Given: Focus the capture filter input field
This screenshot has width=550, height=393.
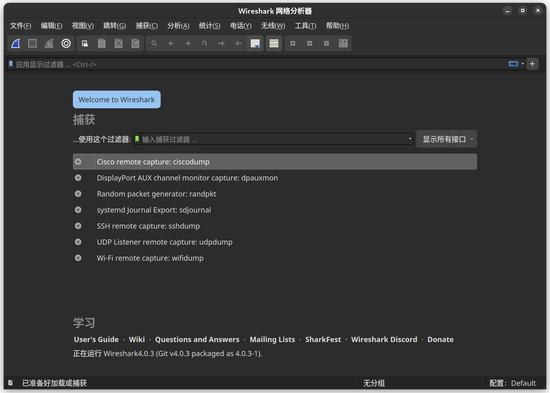Looking at the screenshot, I should click(274, 139).
